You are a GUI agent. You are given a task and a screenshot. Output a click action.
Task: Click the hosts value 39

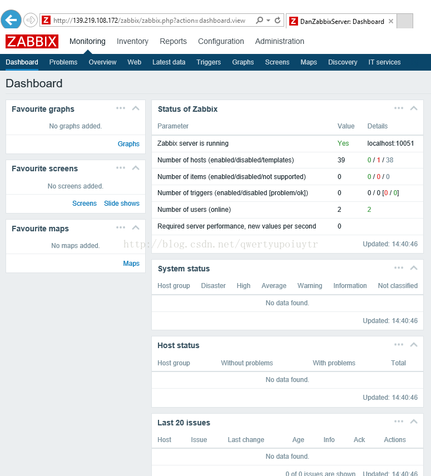click(x=341, y=160)
